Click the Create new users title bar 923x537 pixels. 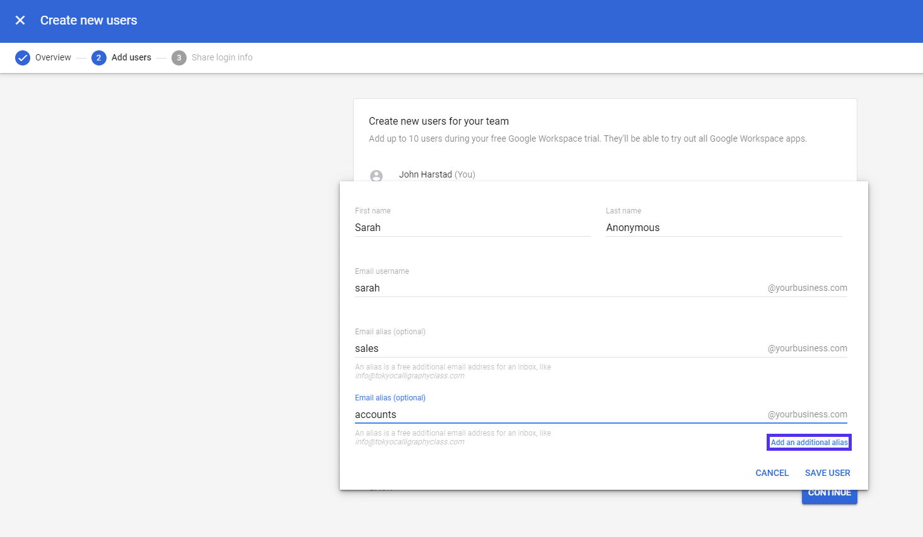(88, 20)
